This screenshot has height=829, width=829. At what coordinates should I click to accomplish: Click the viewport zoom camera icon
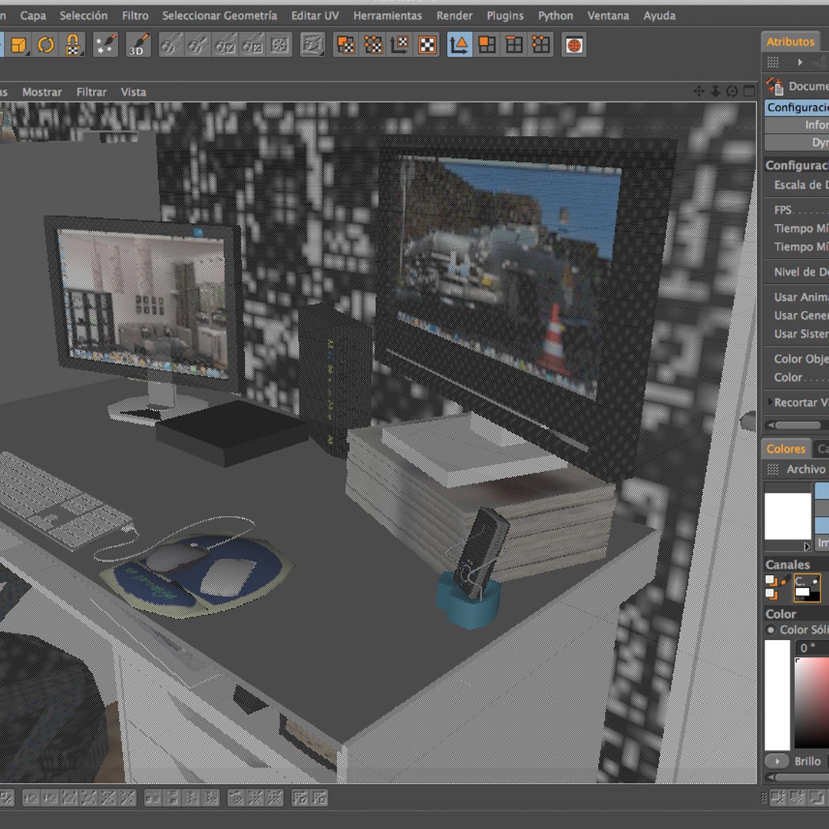(x=715, y=91)
